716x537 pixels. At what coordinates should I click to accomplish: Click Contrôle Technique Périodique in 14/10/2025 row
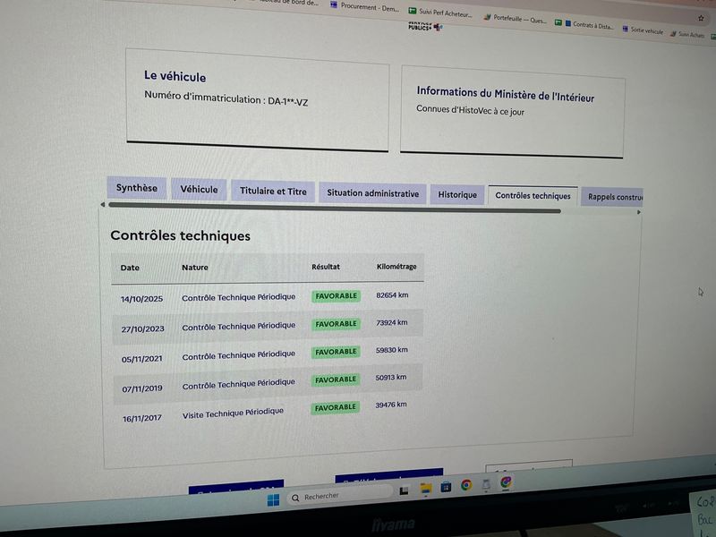[x=238, y=297]
